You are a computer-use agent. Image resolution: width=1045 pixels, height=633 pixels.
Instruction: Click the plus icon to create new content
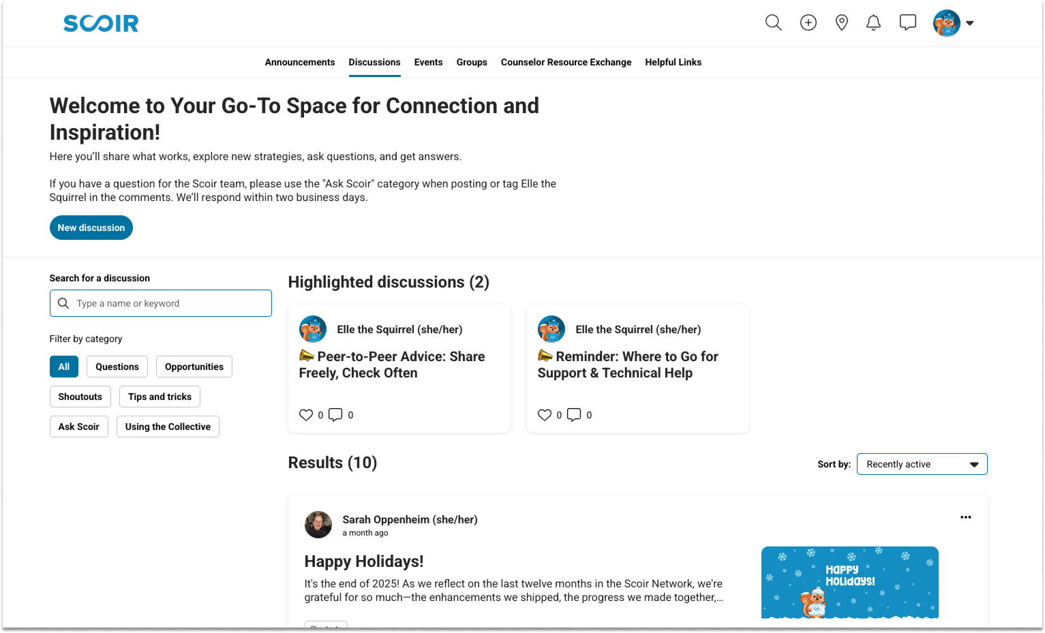[x=808, y=22]
